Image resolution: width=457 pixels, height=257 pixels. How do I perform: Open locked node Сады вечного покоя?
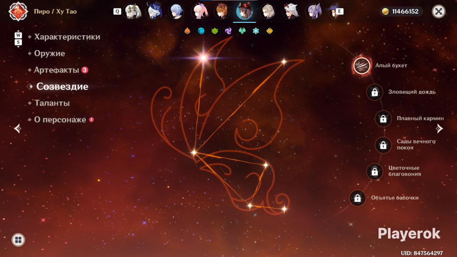coord(383,145)
